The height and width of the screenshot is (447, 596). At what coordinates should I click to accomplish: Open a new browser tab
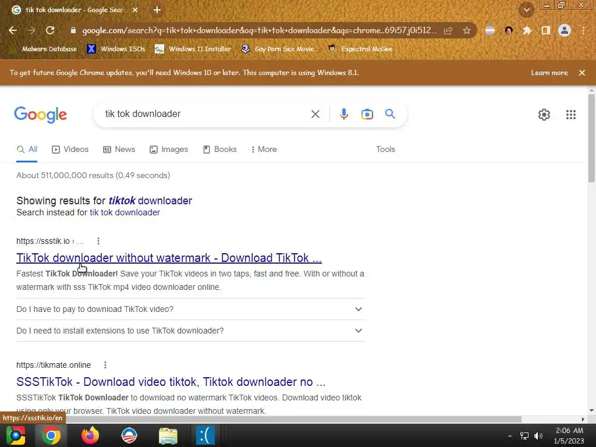(x=157, y=10)
